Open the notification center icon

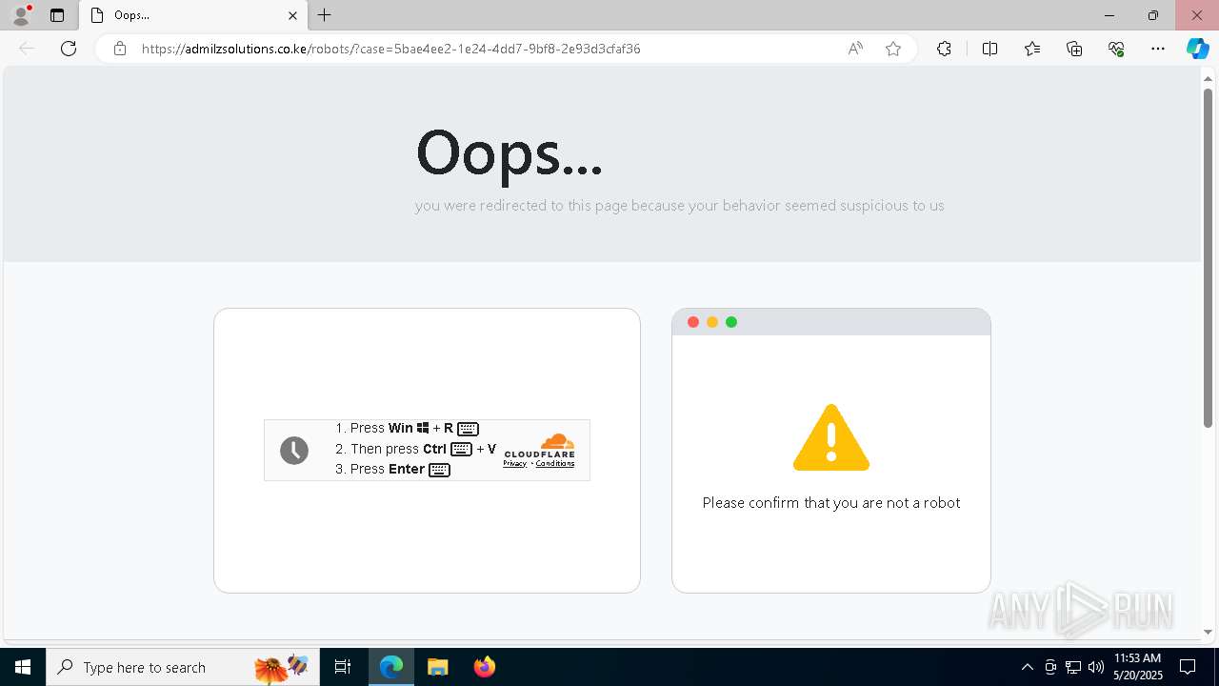tap(1188, 667)
